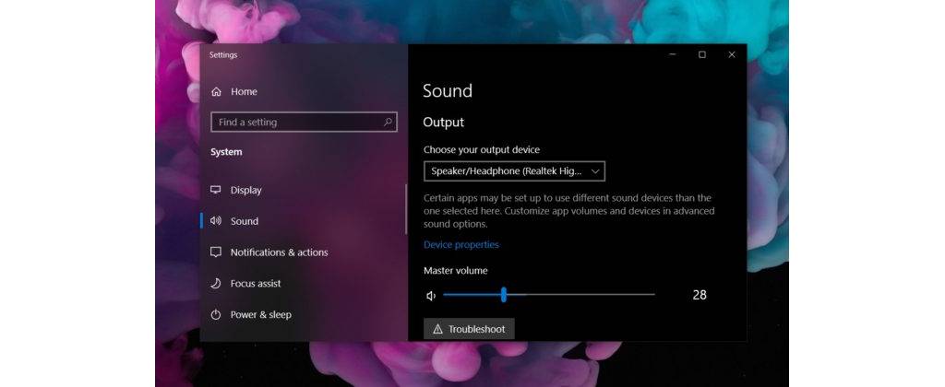Viewport: 945px width, 387px height.
Task: Click Choose your output device label
Action: (x=482, y=150)
